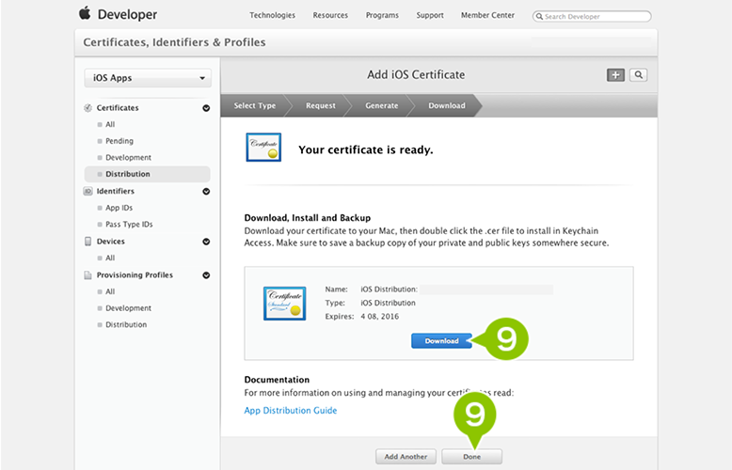Click the Devices section label
The height and width of the screenshot is (470, 732).
pos(111,241)
